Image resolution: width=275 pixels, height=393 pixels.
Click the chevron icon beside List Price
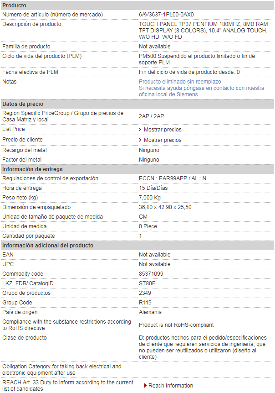(x=140, y=130)
